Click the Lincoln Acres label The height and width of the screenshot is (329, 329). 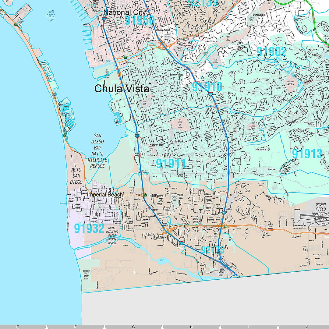click(162, 30)
